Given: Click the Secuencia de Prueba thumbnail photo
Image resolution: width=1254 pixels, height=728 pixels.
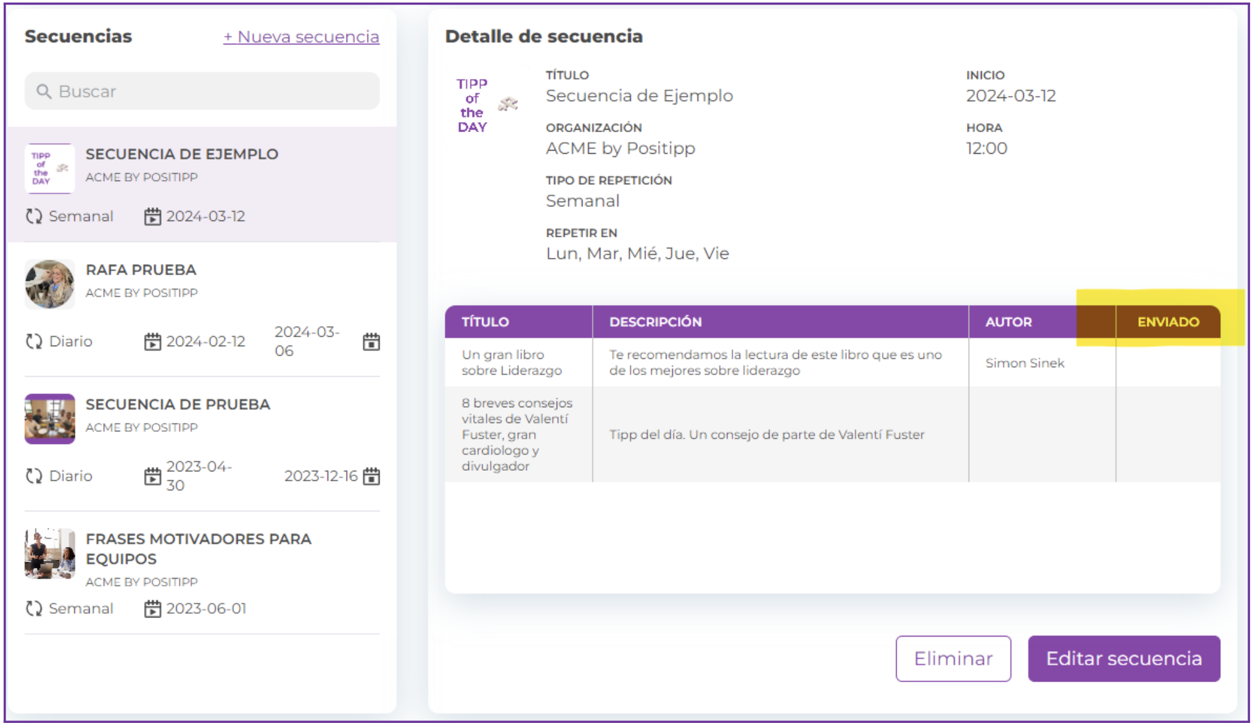Looking at the screenshot, I should click(50, 419).
